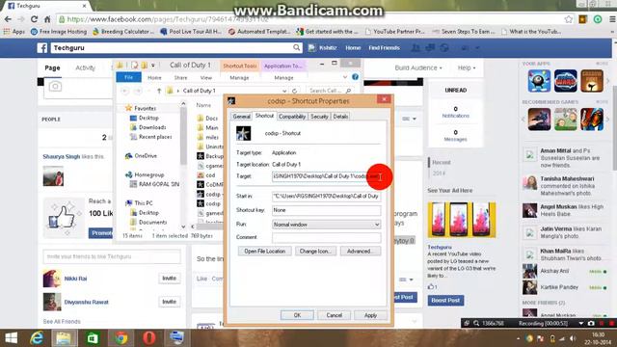
Task: Click the page camera photo icon
Action: tap(55, 86)
